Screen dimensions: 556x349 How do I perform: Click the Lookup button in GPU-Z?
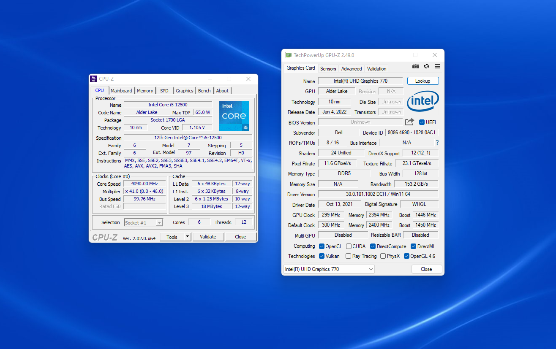pyautogui.click(x=423, y=81)
